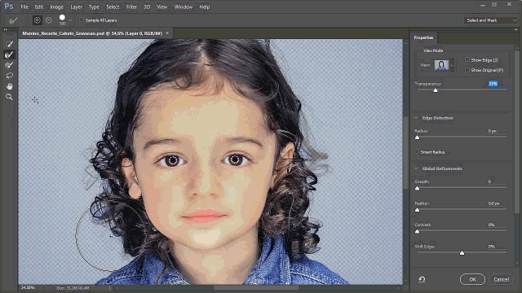Select the Brush tool in toolbar
522x293 pixels.
click(9, 65)
